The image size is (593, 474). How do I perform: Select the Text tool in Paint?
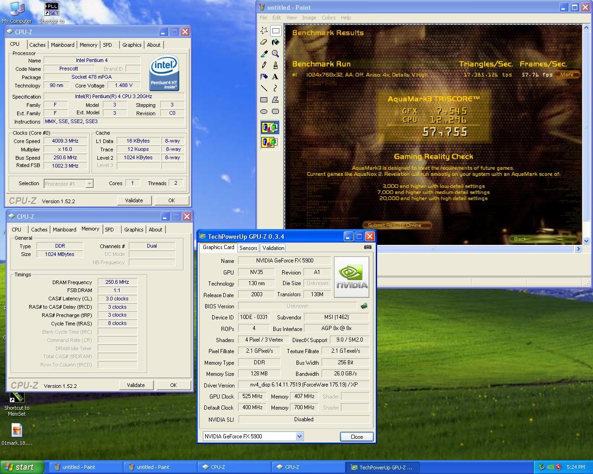(276, 77)
